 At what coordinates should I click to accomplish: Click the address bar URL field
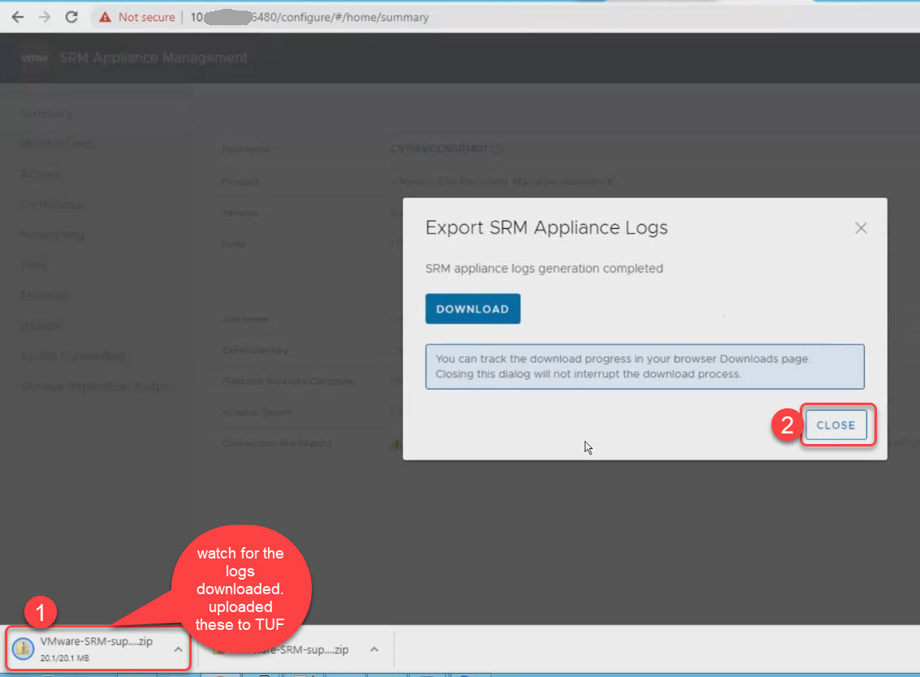pyautogui.click(x=309, y=17)
